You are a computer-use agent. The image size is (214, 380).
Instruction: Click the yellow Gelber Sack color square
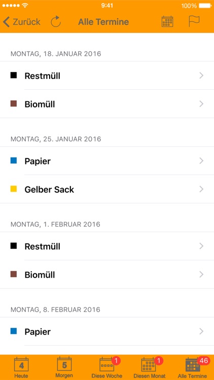(14, 189)
